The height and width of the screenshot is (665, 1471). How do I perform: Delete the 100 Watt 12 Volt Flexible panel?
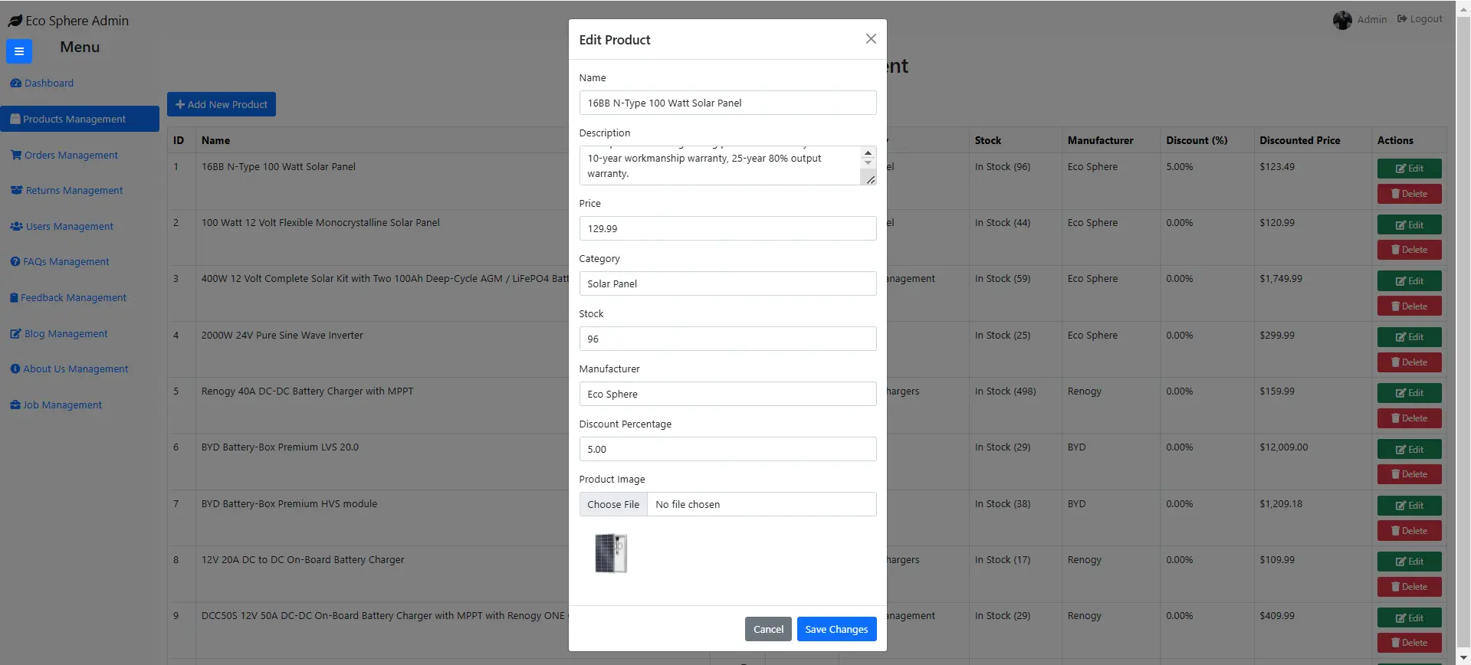point(1409,250)
